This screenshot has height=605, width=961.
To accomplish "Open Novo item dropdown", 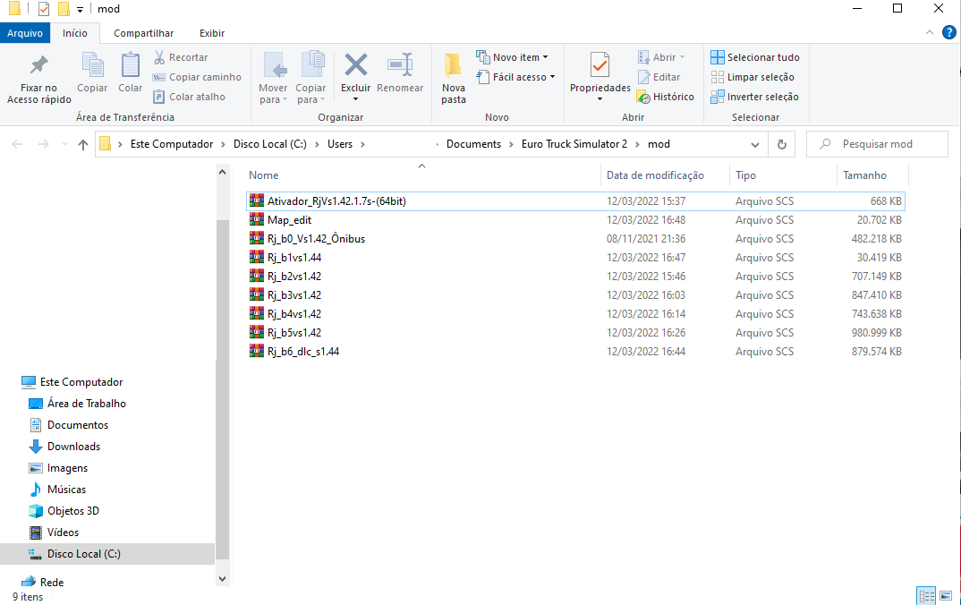I will pyautogui.click(x=513, y=57).
